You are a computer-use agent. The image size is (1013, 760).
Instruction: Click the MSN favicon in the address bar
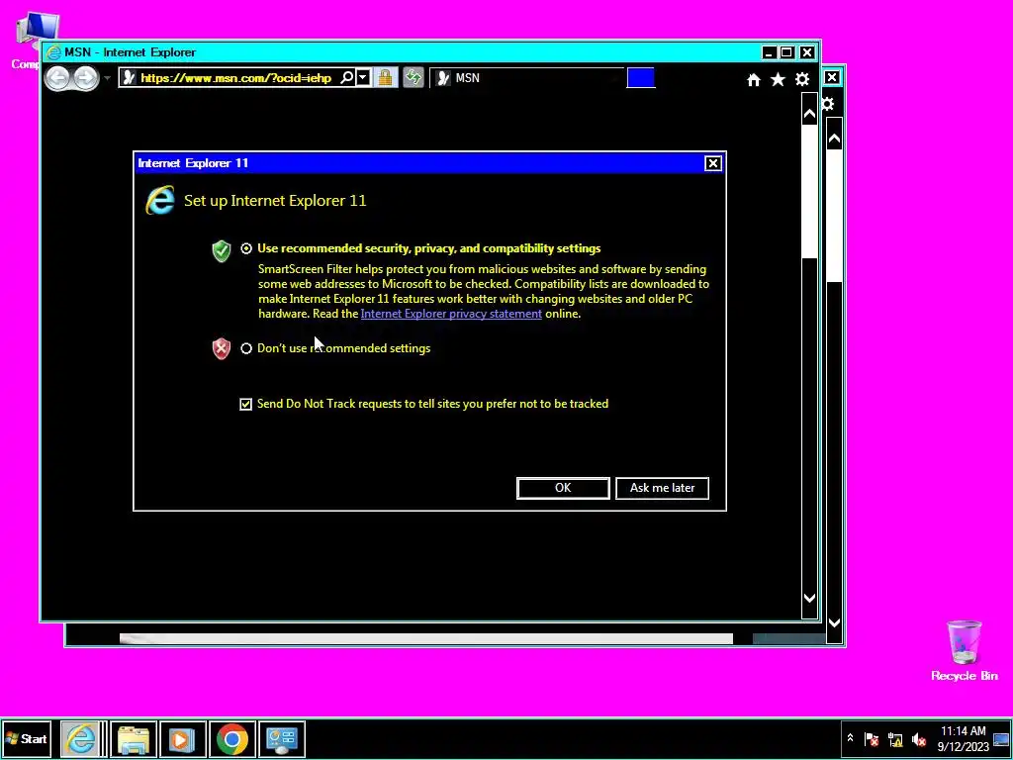tap(129, 78)
